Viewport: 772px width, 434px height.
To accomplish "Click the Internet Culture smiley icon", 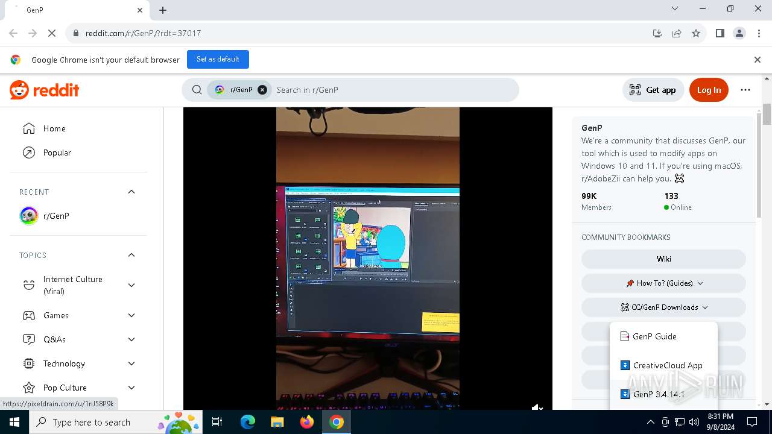I will click(x=28, y=285).
